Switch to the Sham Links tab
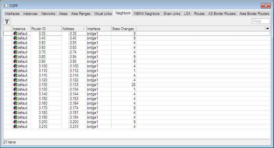274x148 pixels. tap(172, 14)
